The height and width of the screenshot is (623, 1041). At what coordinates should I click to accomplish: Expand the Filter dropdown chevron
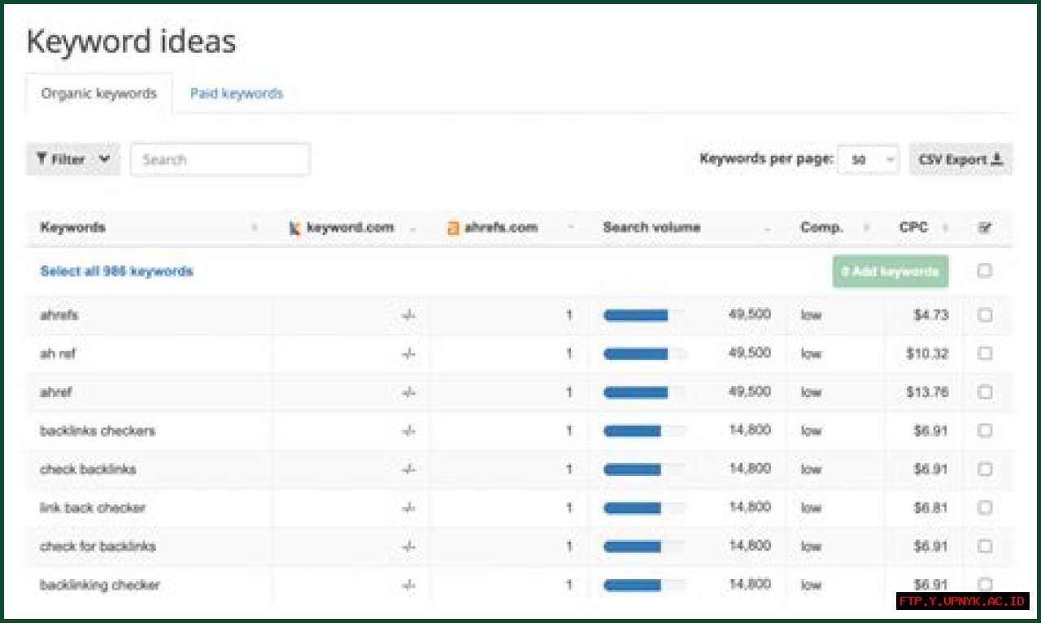coord(104,159)
